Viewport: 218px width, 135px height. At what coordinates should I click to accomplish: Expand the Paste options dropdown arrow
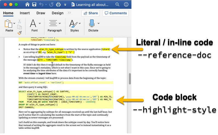14,23
